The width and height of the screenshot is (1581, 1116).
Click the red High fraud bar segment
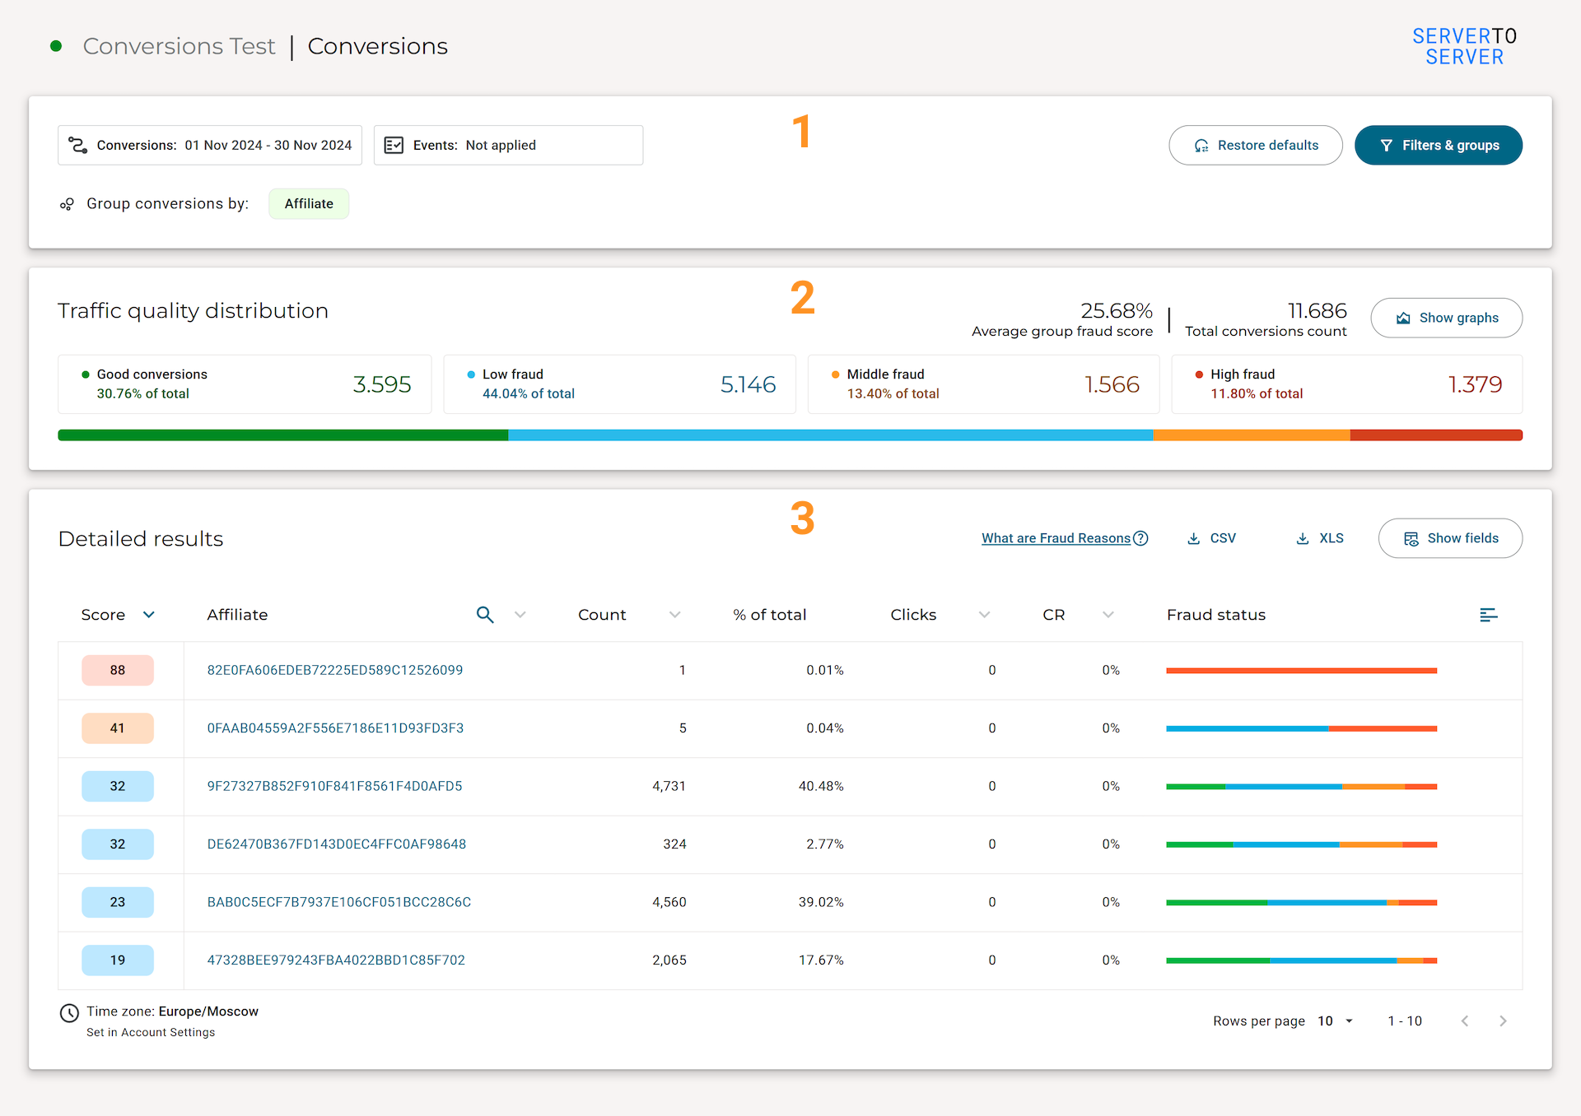point(1436,435)
